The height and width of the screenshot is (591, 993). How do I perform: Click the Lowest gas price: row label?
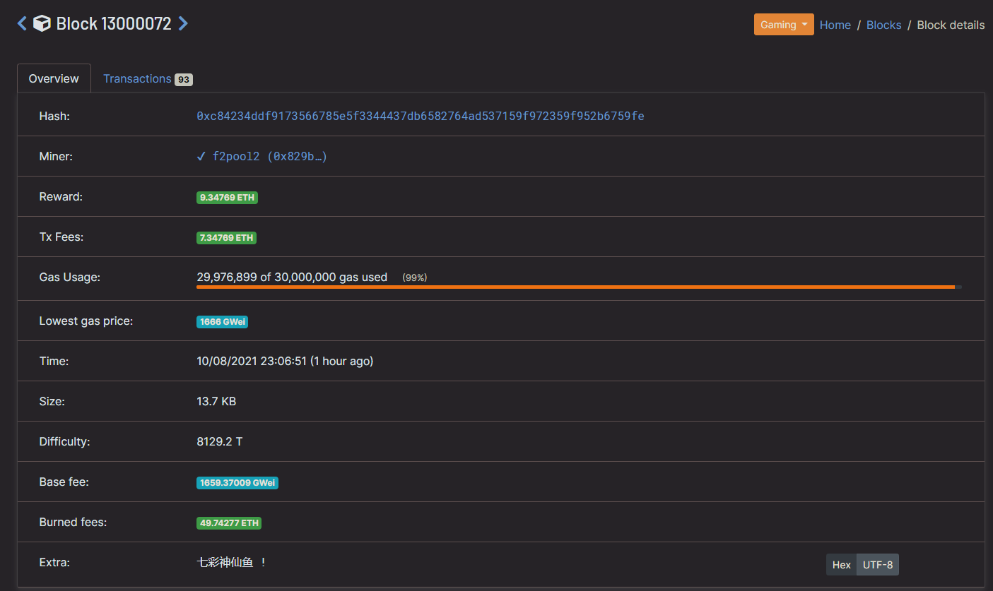click(86, 321)
